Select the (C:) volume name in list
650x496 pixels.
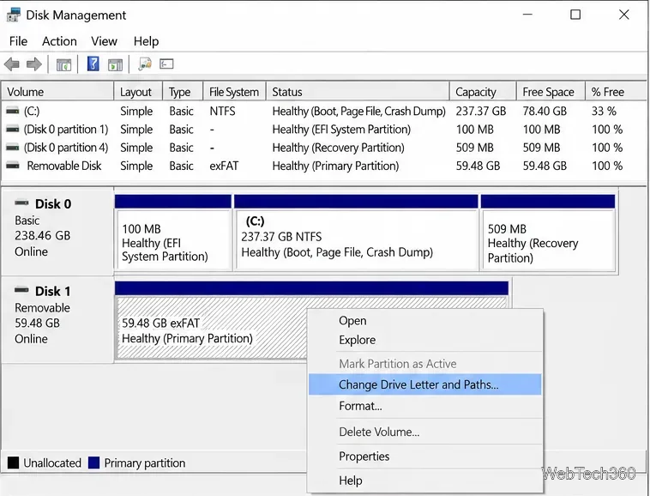tap(32, 112)
